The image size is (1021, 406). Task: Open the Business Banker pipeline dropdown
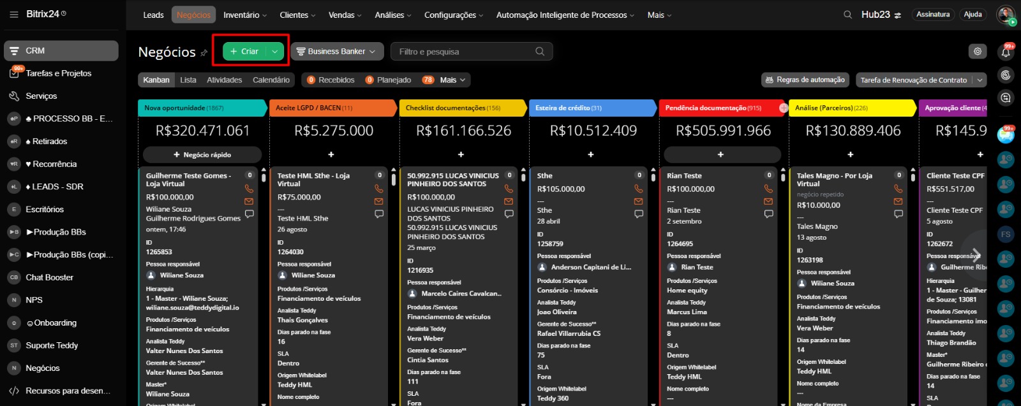(x=337, y=52)
